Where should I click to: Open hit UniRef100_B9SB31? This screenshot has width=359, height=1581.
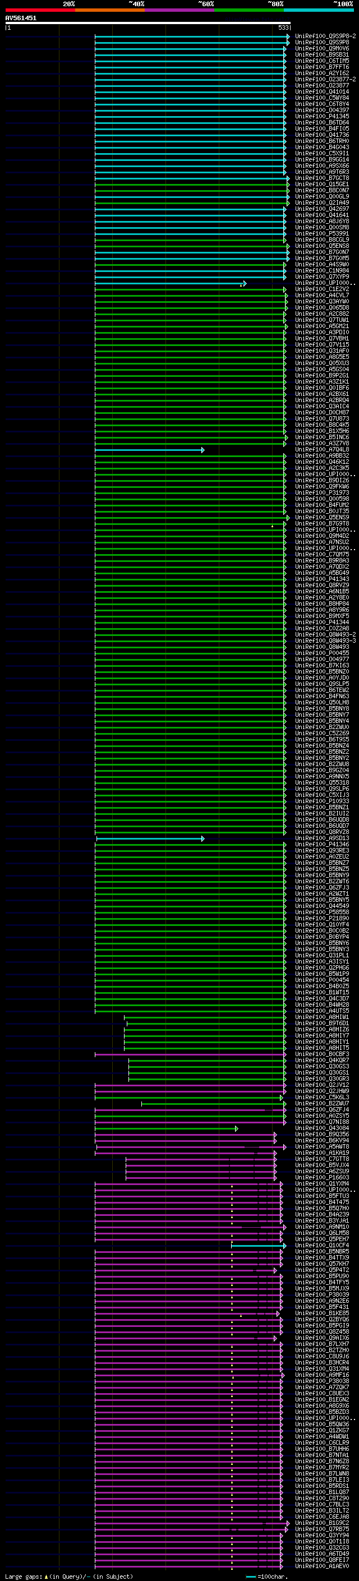coord(322,54)
